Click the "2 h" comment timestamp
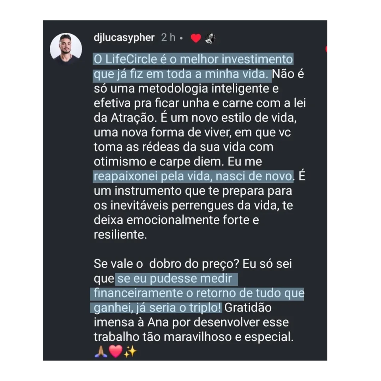Screen dimensions: 381x381 click(x=168, y=38)
